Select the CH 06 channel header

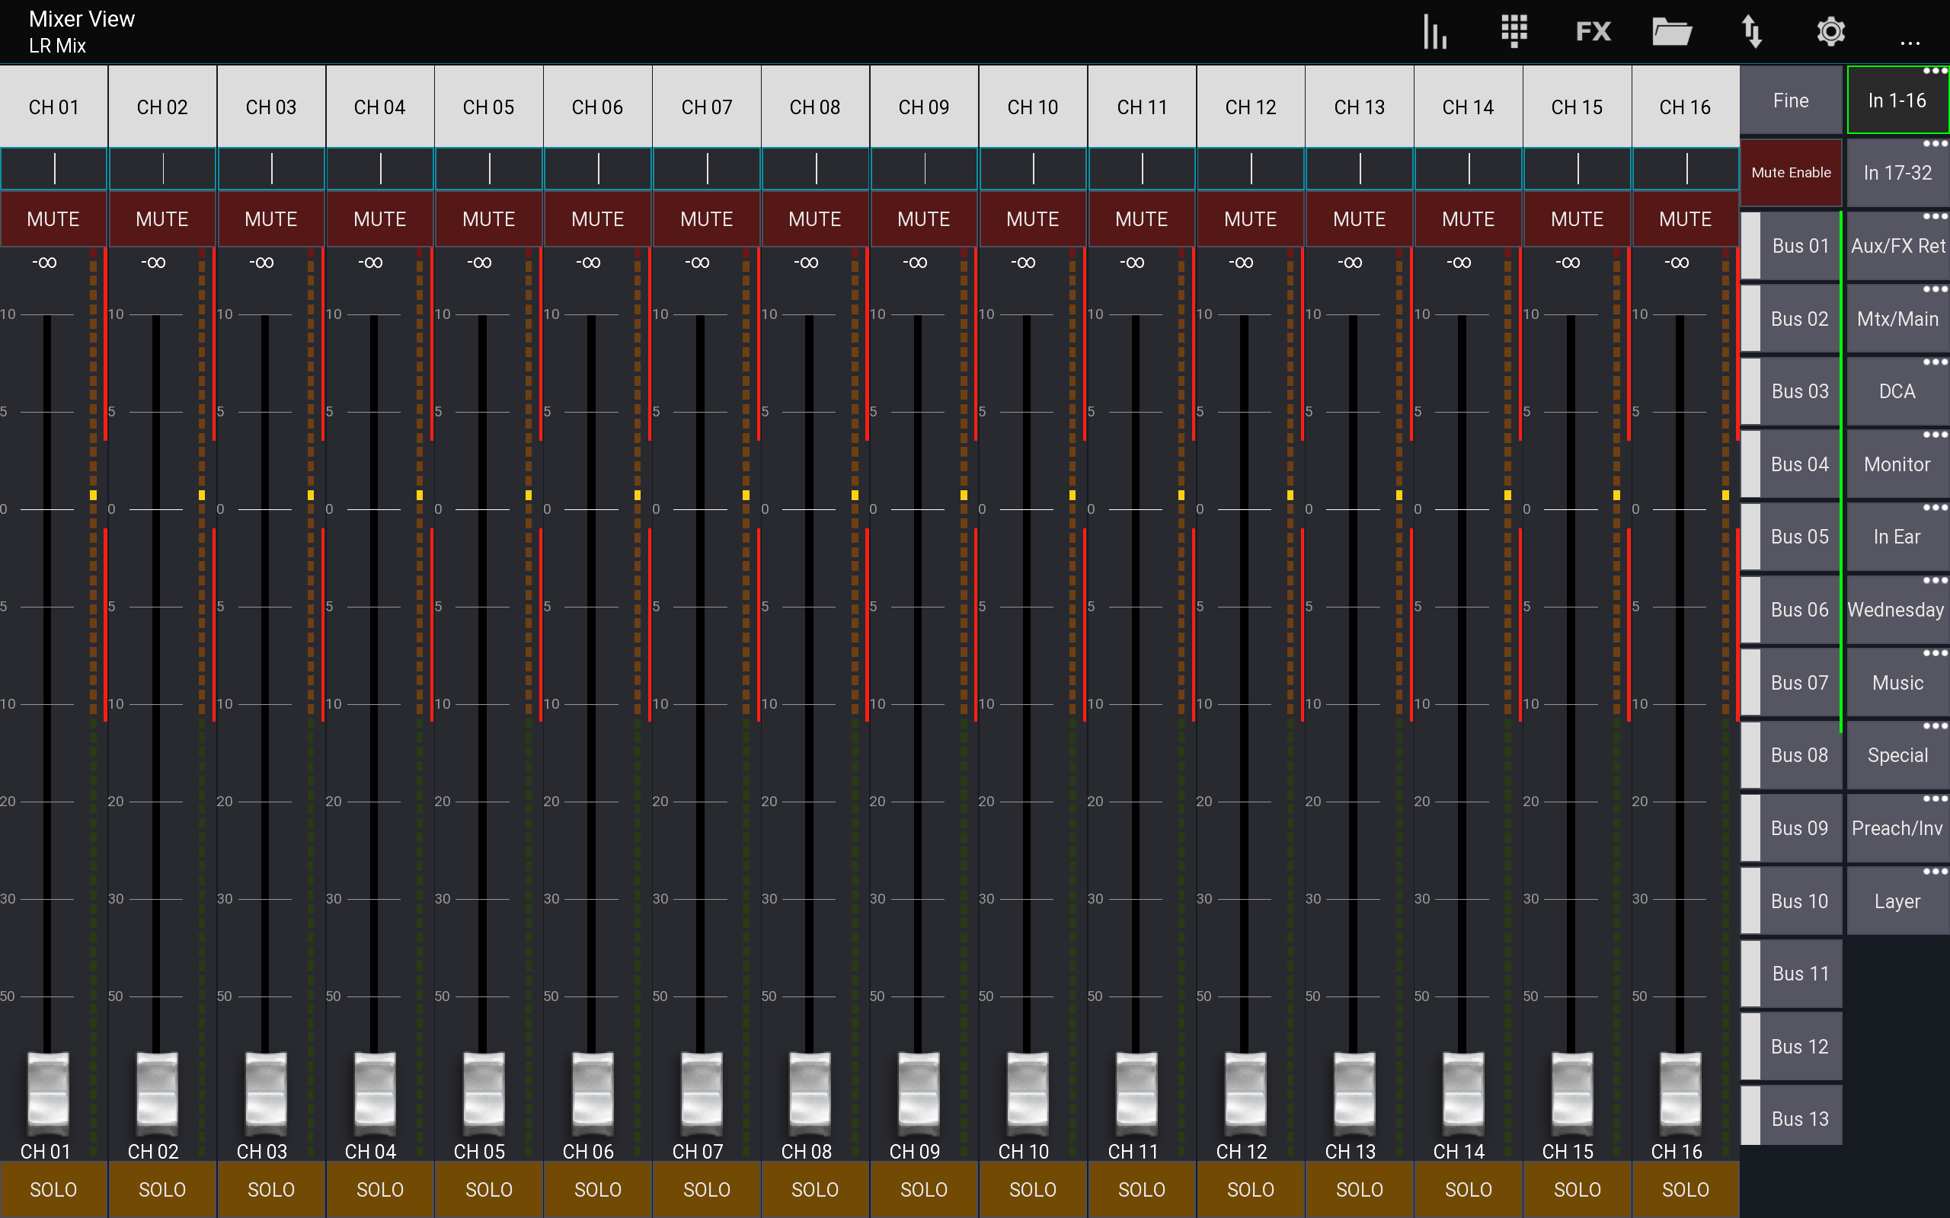[x=598, y=107]
